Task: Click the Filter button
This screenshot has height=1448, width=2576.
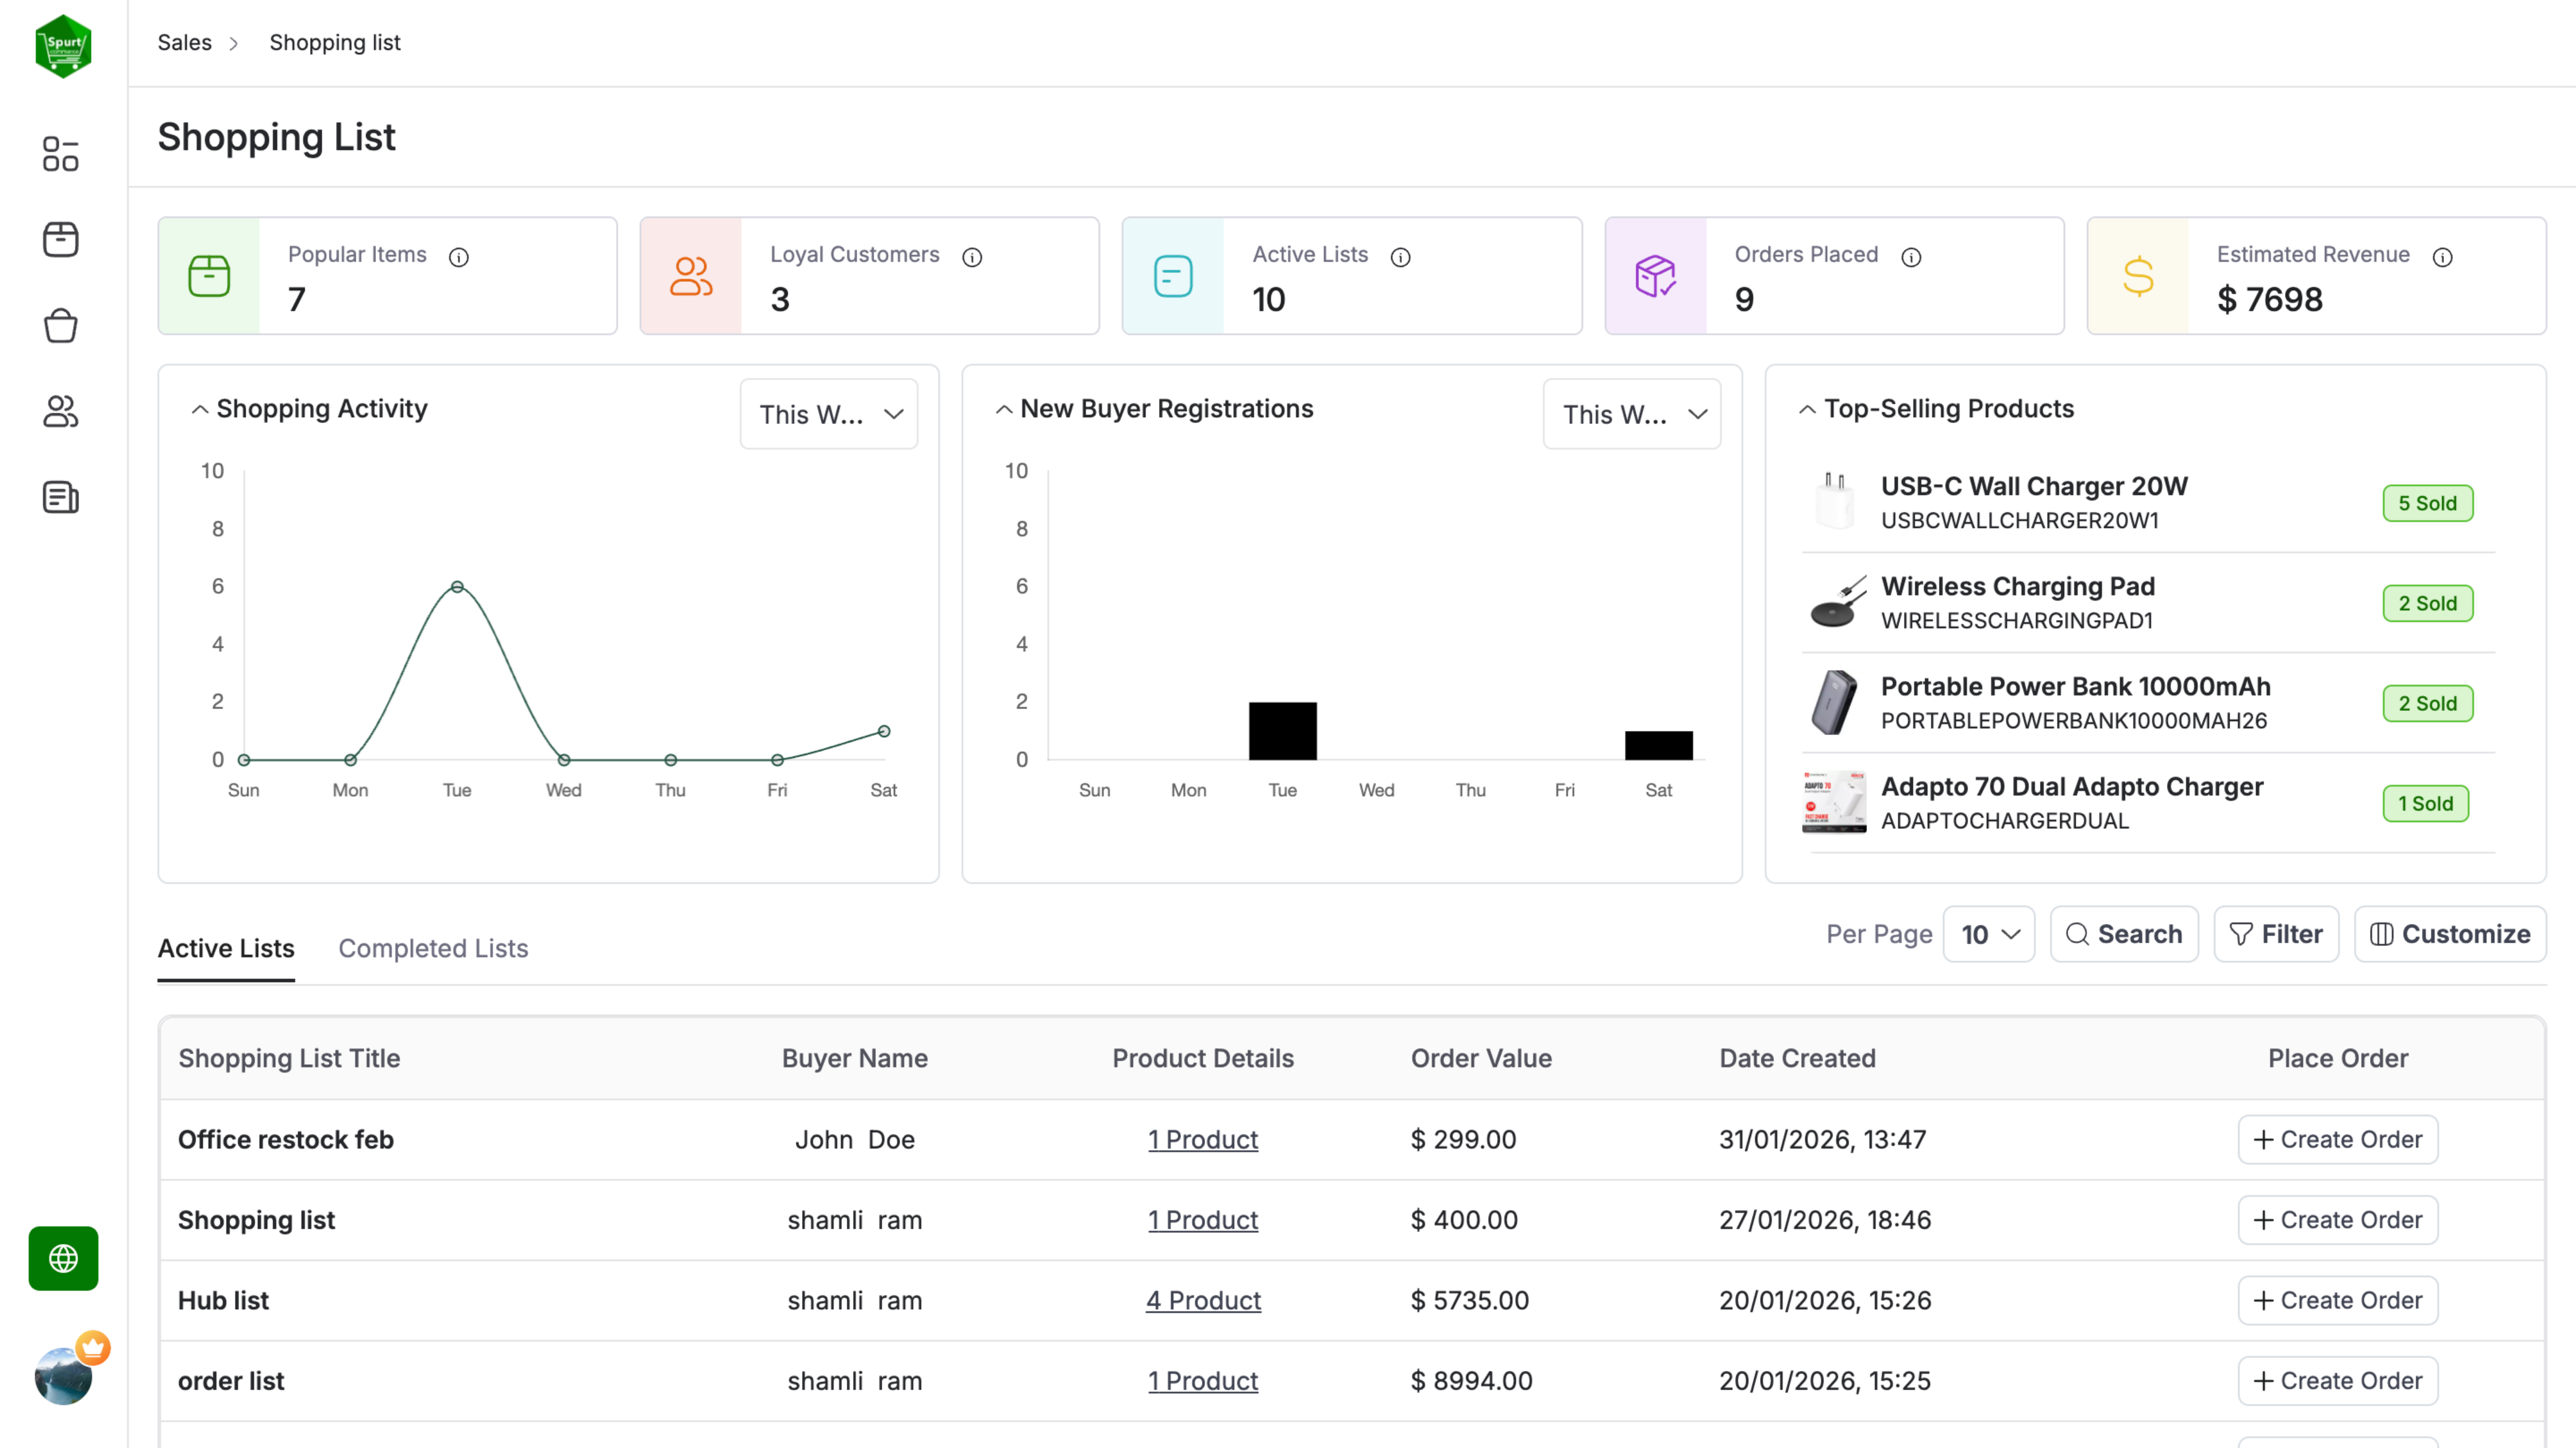Action: pyautogui.click(x=2276, y=934)
